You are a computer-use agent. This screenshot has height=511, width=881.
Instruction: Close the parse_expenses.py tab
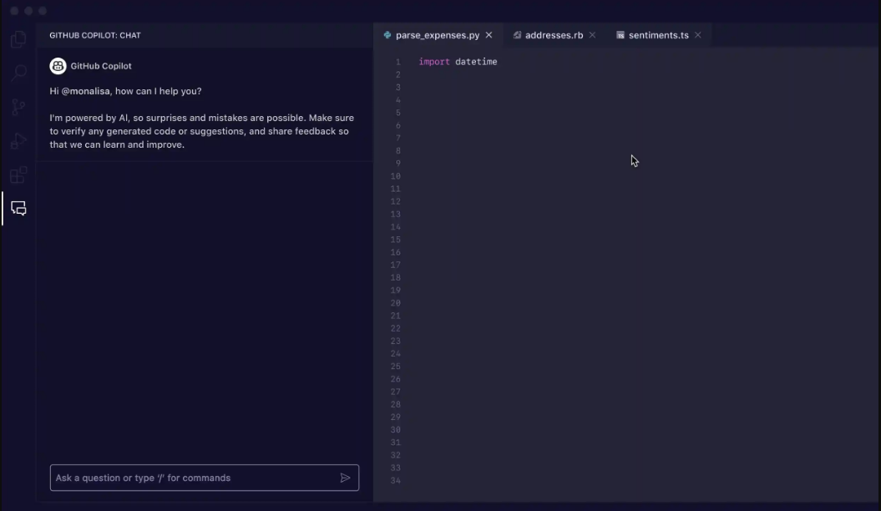point(489,35)
